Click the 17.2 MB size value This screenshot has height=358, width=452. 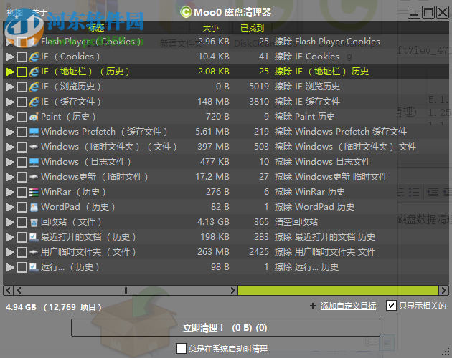pyautogui.click(x=212, y=177)
